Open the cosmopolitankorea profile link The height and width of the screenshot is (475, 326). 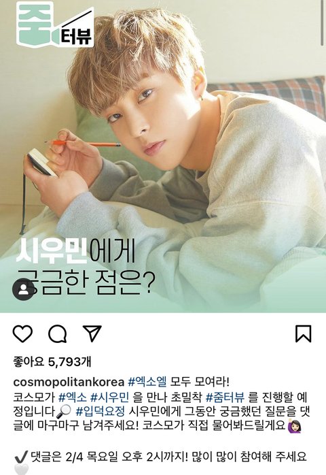(69, 382)
